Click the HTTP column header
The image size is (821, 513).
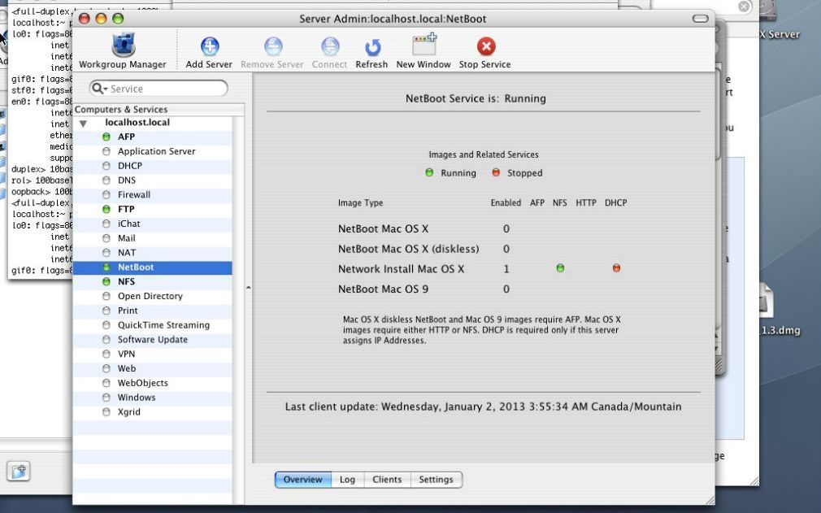pyautogui.click(x=586, y=203)
